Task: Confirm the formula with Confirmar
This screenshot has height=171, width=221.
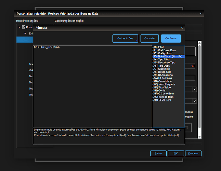Action: pyautogui.click(x=171, y=38)
